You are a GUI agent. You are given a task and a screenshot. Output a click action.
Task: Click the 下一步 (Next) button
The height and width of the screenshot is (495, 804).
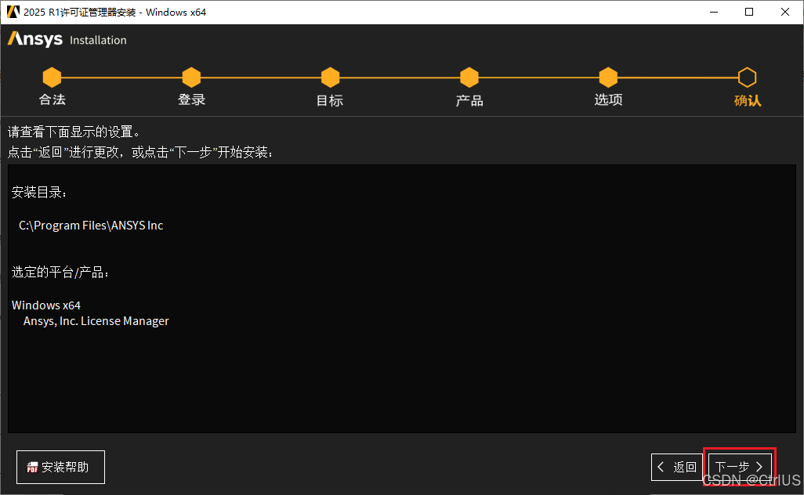click(x=740, y=467)
